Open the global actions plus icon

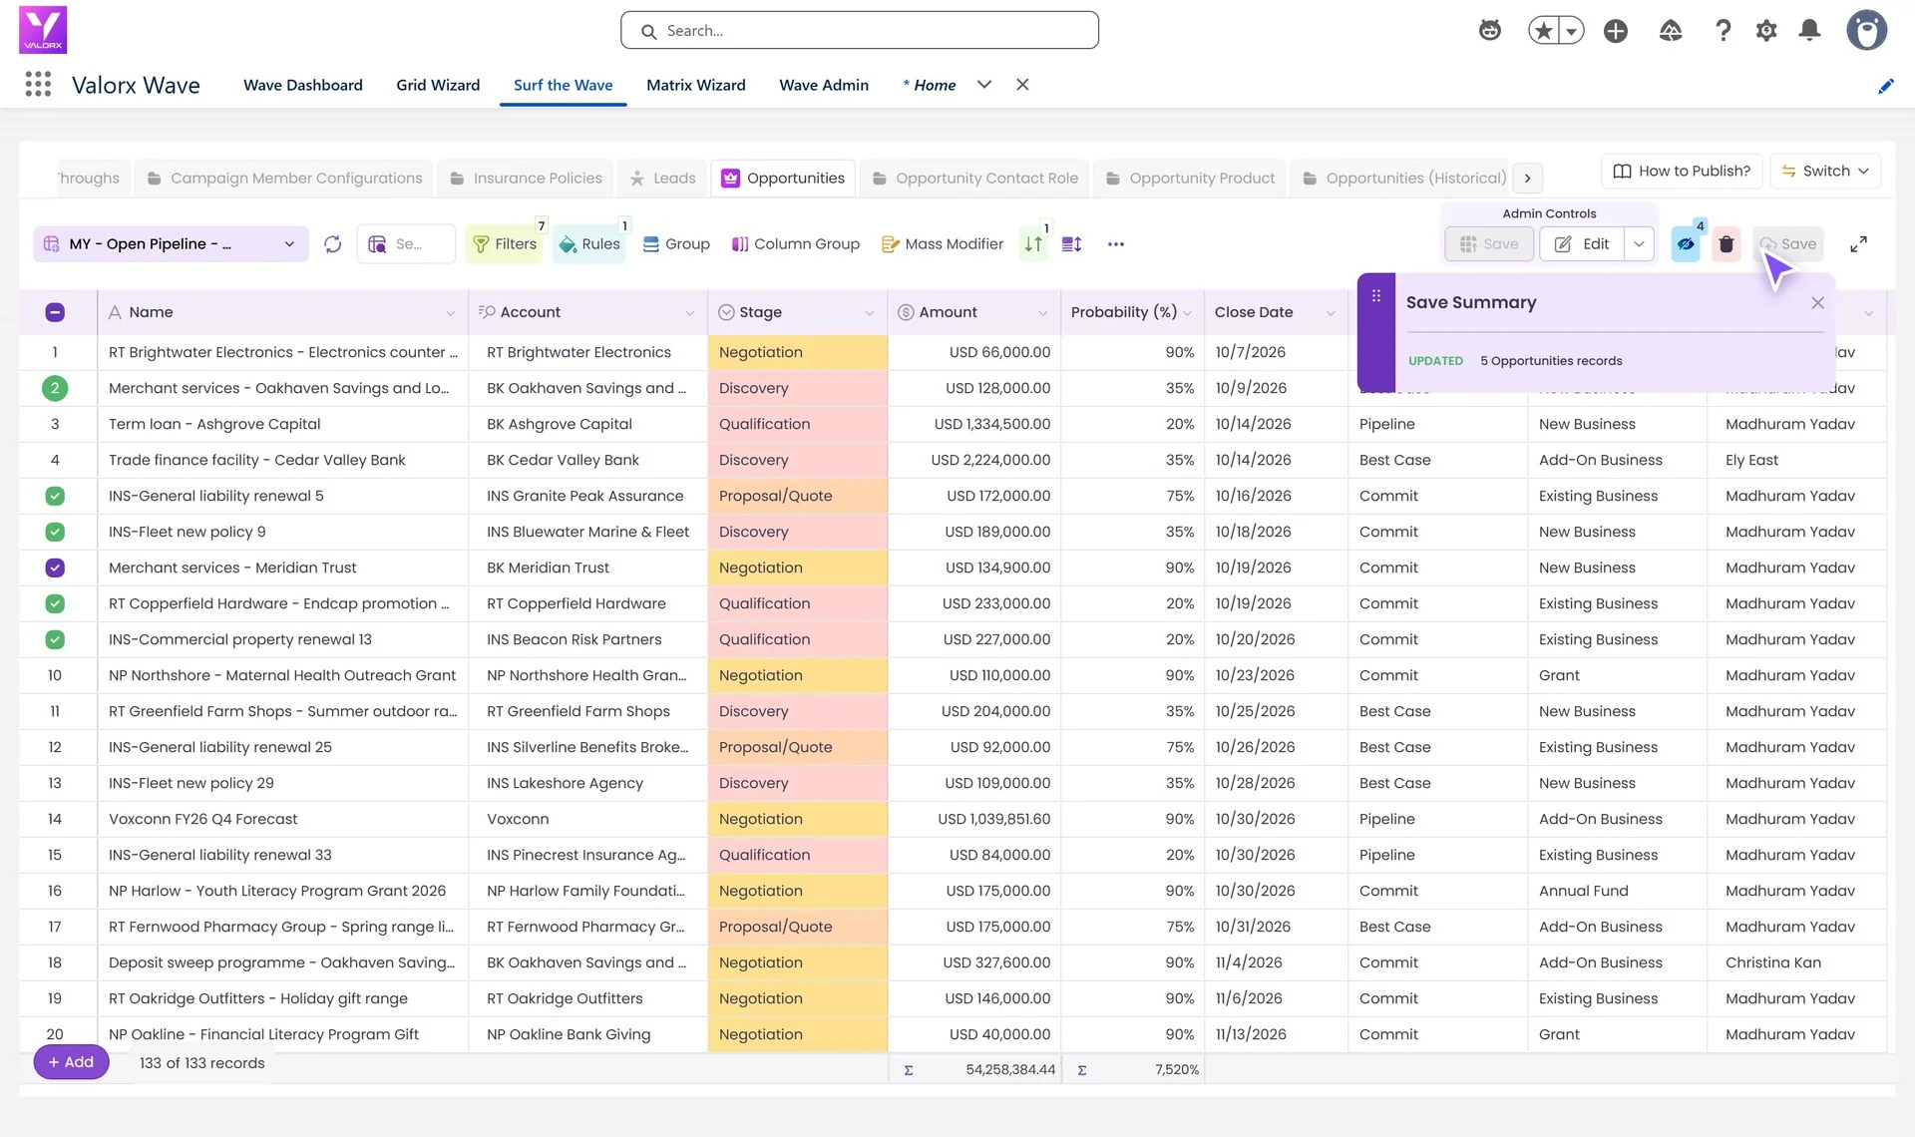pyautogui.click(x=1616, y=31)
